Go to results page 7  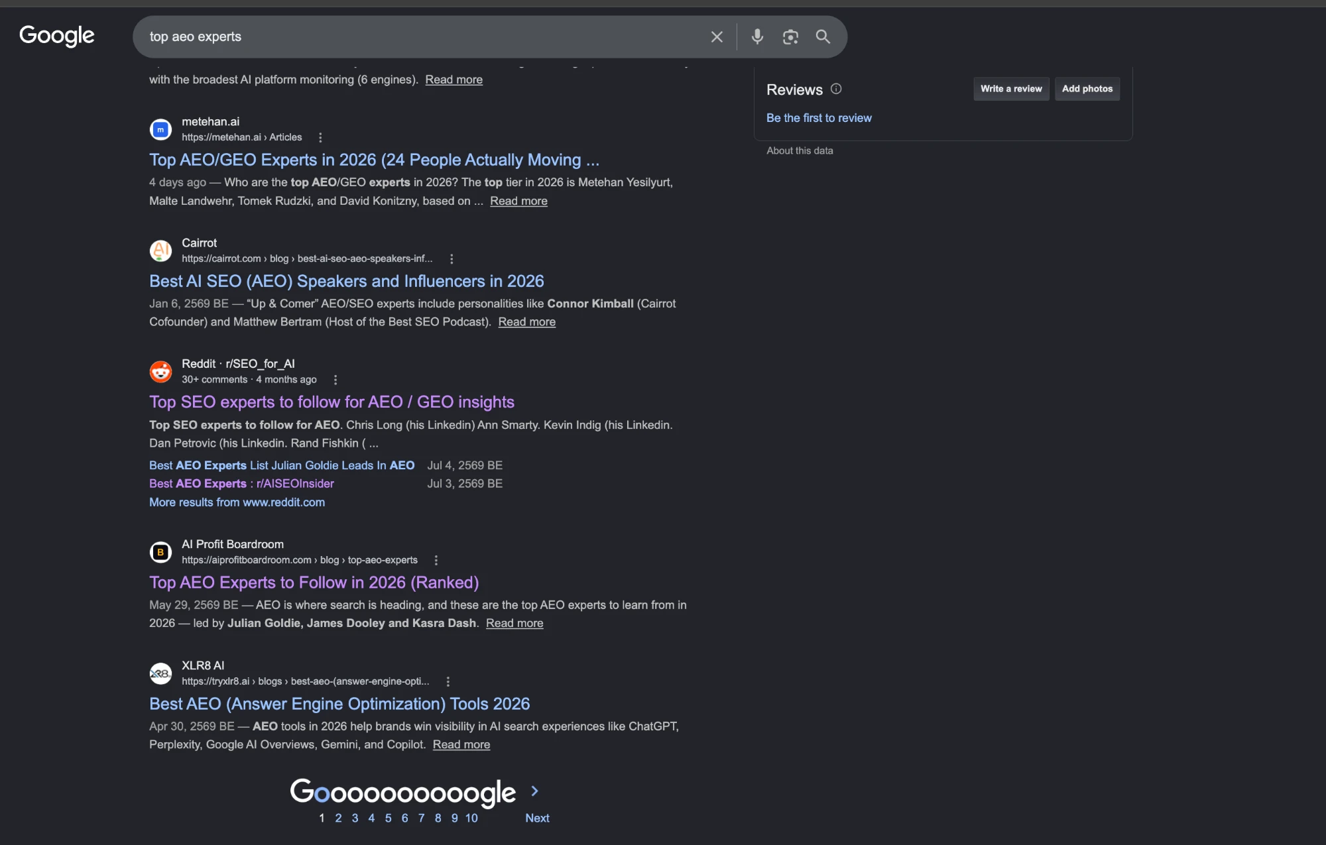pyautogui.click(x=421, y=818)
